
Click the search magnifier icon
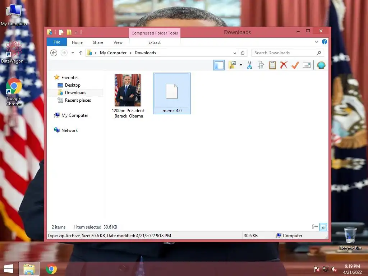(319, 53)
